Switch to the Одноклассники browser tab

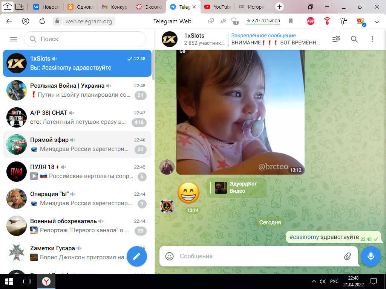coord(81,7)
